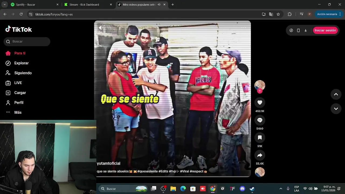The image size is (345, 194).
Task: View site information icon in address bar
Action: click(31, 14)
